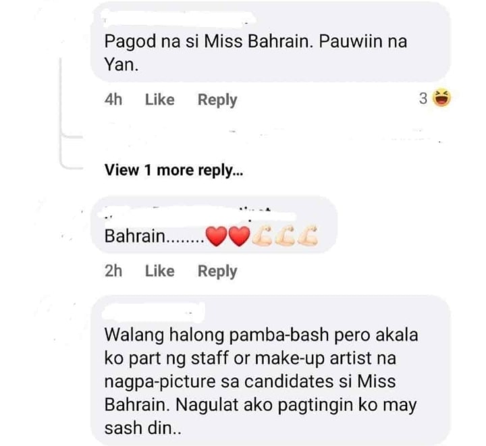The width and height of the screenshot is (486, 446).
Task: Click the first red heart emoji
Action: tap(217, 236)
